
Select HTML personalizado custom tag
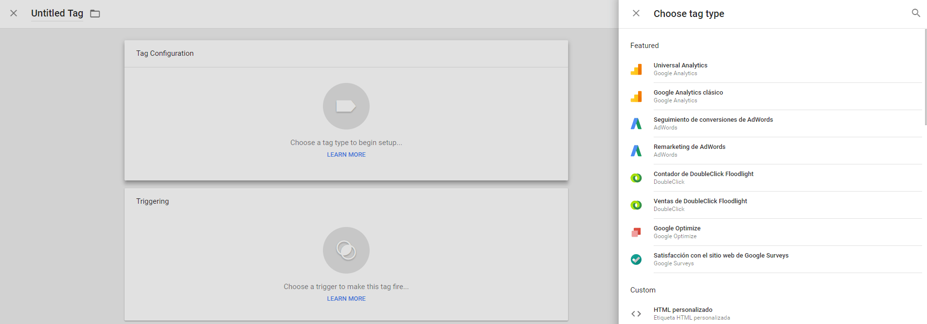pos(776,313)
